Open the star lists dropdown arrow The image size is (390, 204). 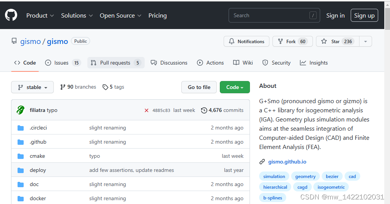[366, 41]
